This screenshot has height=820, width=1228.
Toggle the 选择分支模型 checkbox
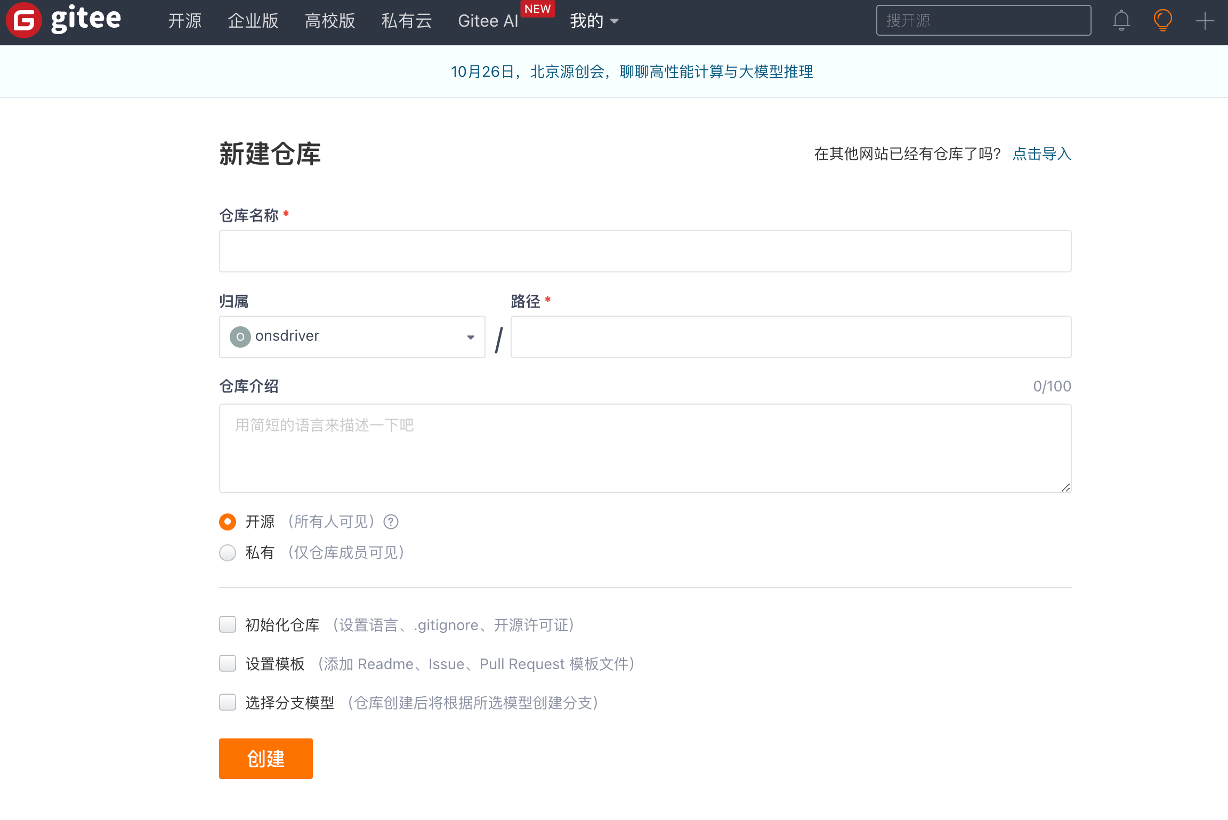pyautogui.click(x=228, y=703)
